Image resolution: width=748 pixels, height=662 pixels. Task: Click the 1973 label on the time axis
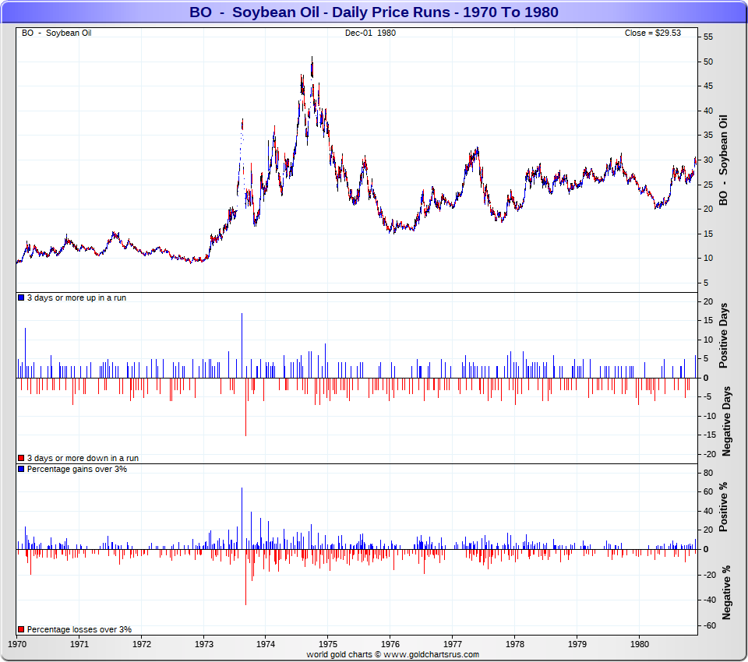[x=203, y=644]
